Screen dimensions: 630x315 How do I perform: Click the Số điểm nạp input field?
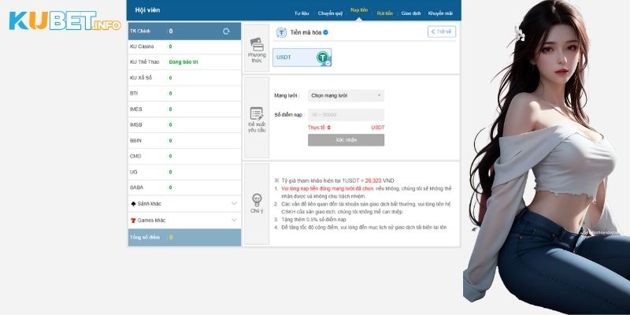pos(346,115)
